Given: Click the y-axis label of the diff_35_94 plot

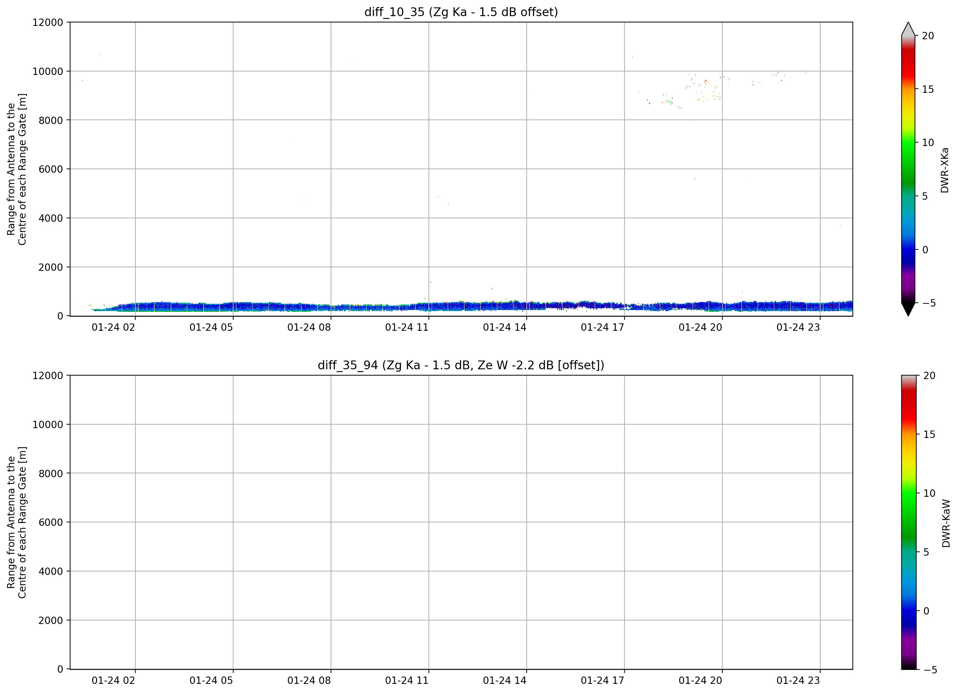Looking at the screenshot, I should pos(17,522).
